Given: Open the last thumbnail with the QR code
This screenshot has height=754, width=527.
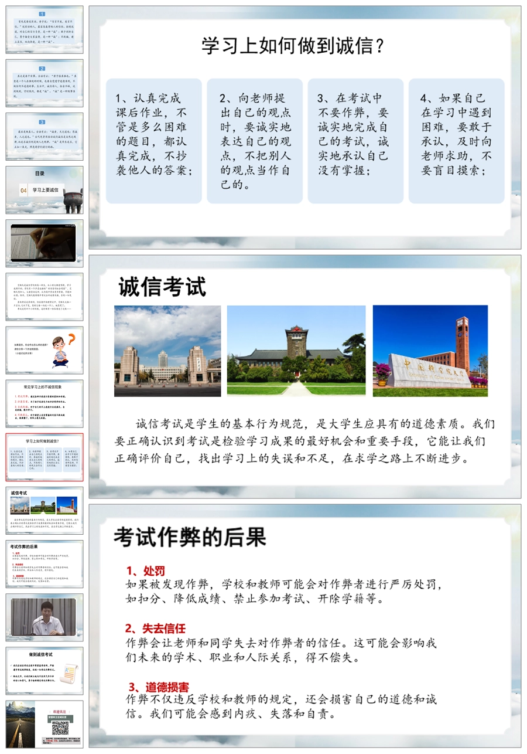Looking at the screenshot, I should click(45, 724).
